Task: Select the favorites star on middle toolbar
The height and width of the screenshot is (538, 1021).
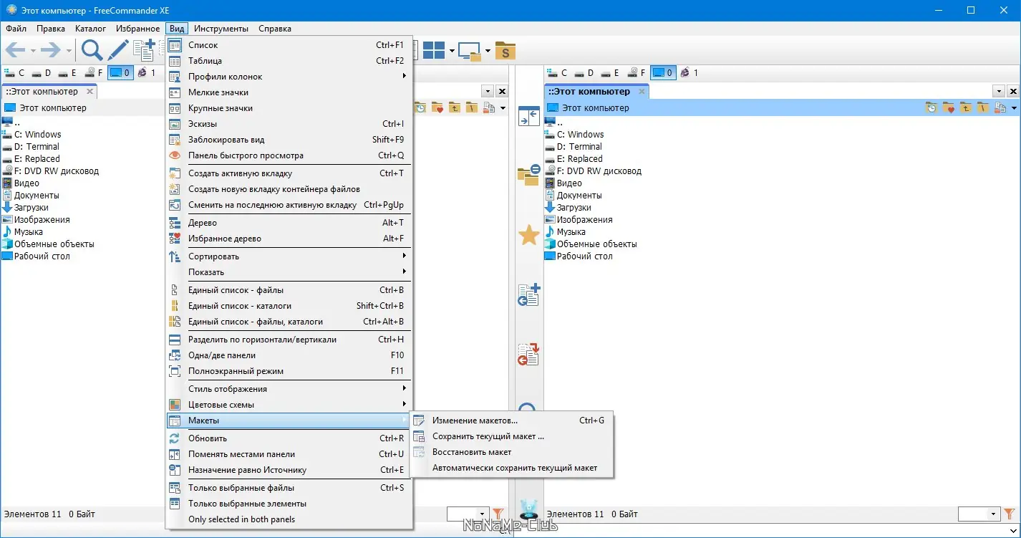Action: pos(528,235)
